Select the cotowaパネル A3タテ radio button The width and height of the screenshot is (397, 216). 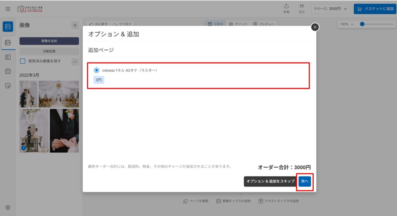click(x=97, y=70)
